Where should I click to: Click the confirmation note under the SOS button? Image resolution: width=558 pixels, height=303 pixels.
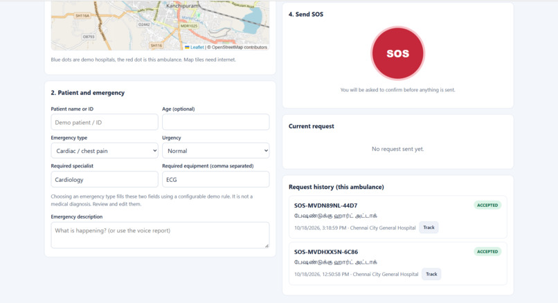[x=398, y=90]
